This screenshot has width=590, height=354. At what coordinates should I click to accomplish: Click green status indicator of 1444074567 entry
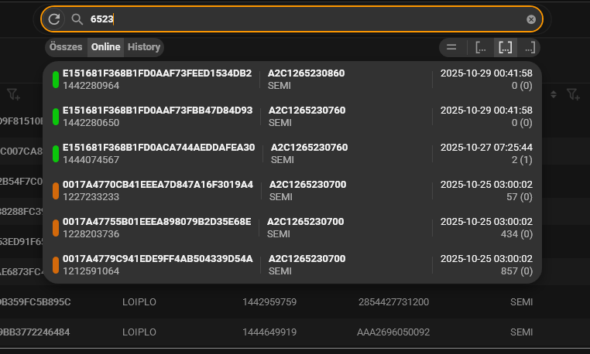click(x=56, y=153)
